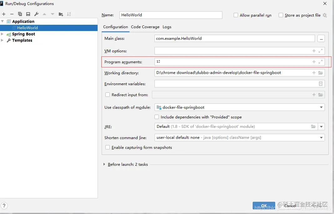Enable Store as project file checkbox

click(281, 15)
